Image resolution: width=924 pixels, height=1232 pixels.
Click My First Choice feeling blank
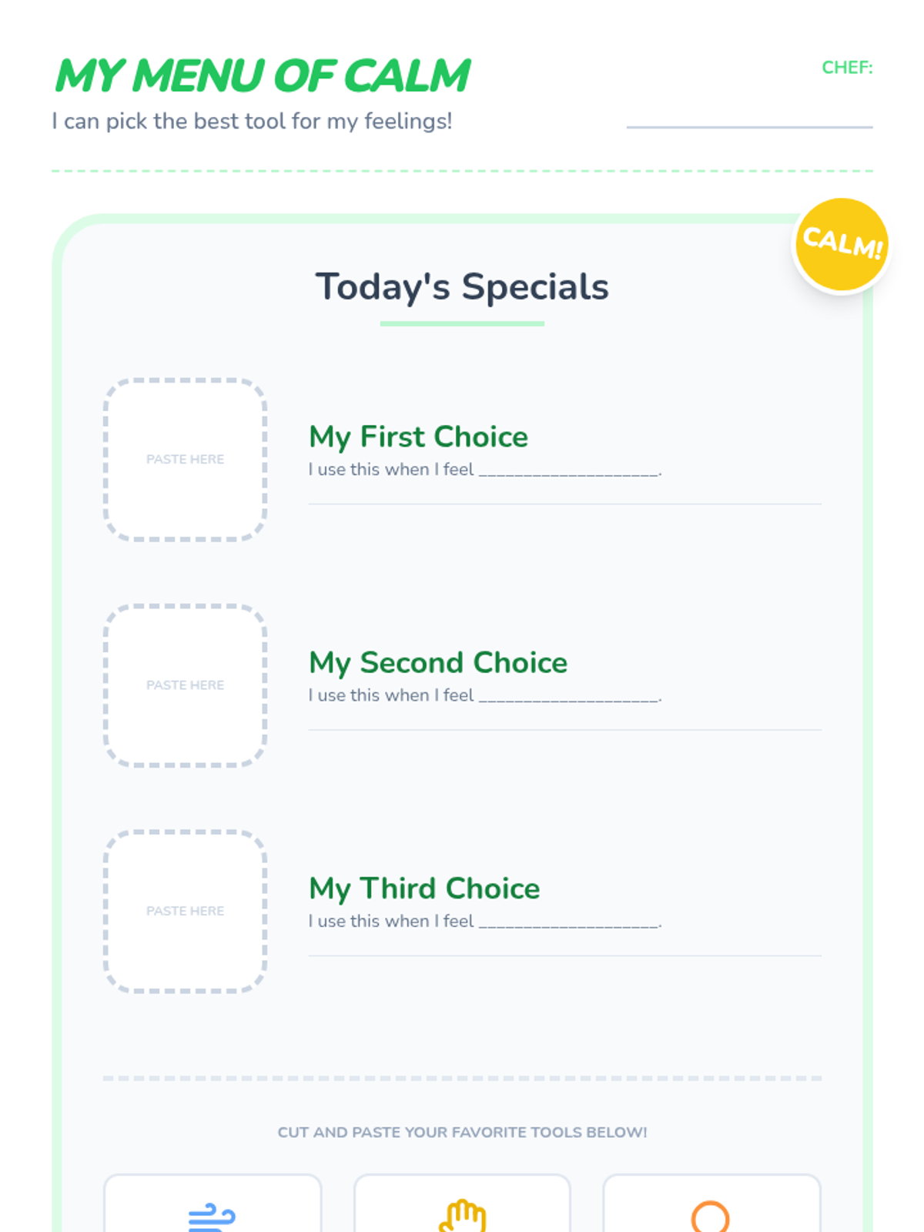pyautogui.click(x=569, y=470)
